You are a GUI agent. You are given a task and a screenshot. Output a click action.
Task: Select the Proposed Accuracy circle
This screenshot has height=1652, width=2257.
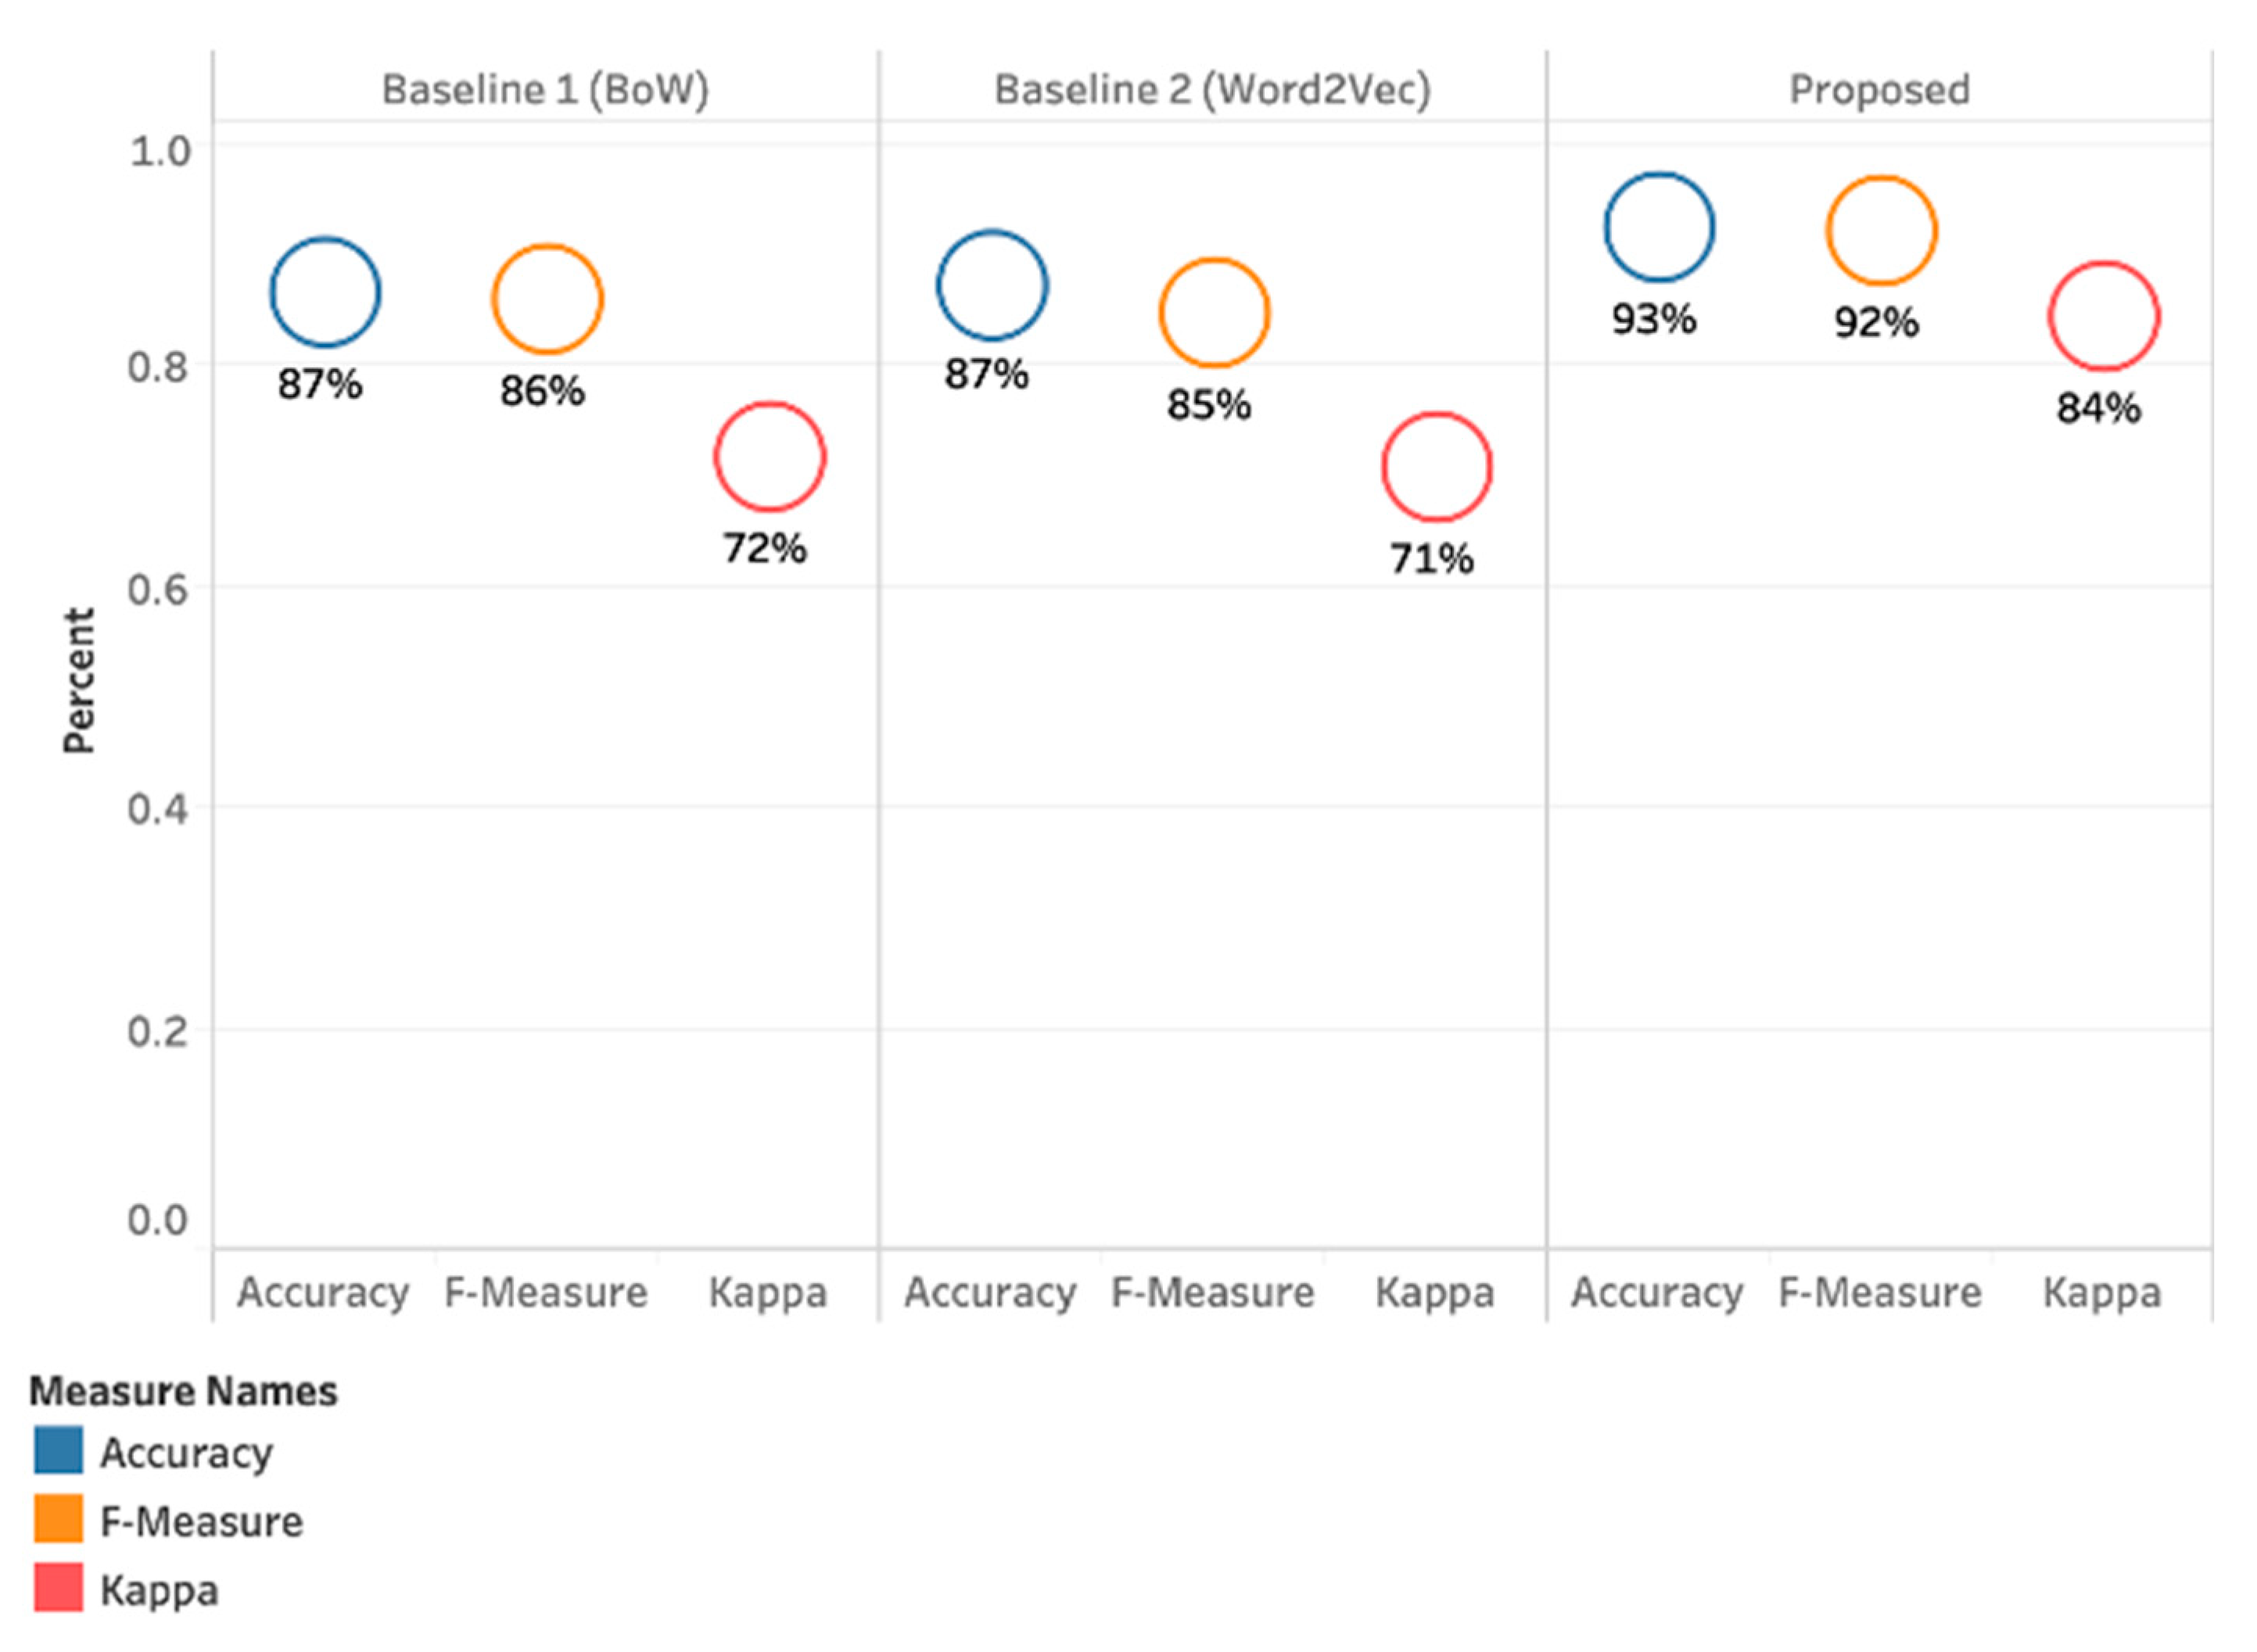pyautogui.click(x=1659, y=227)
